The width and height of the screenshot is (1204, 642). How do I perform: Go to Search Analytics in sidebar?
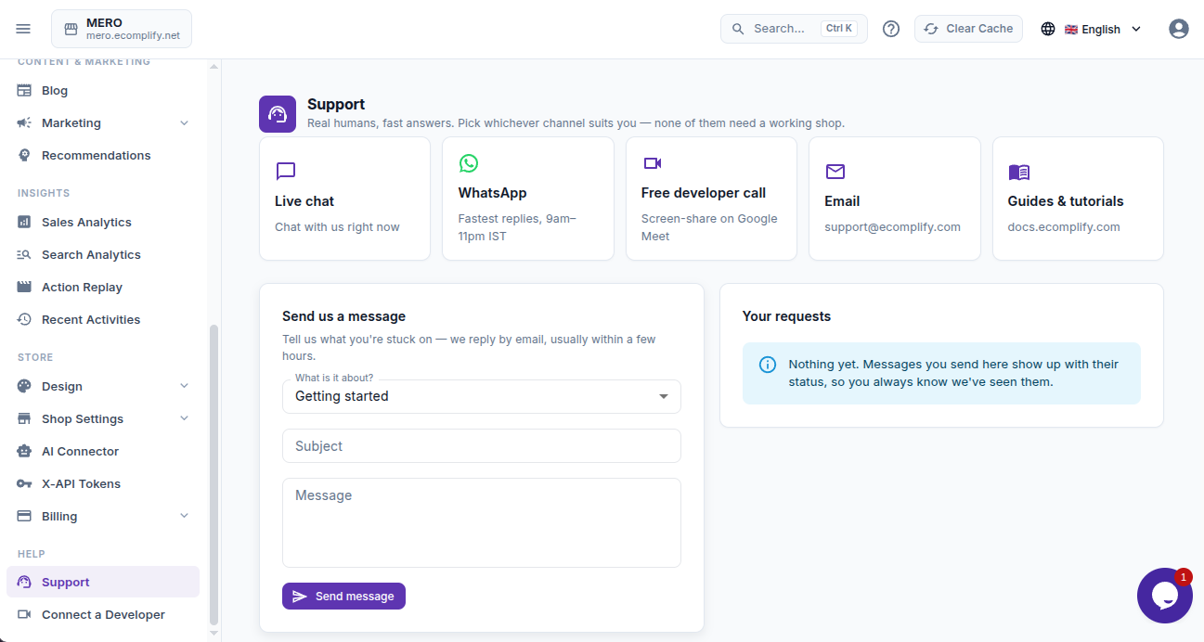(x=103, y=255)
